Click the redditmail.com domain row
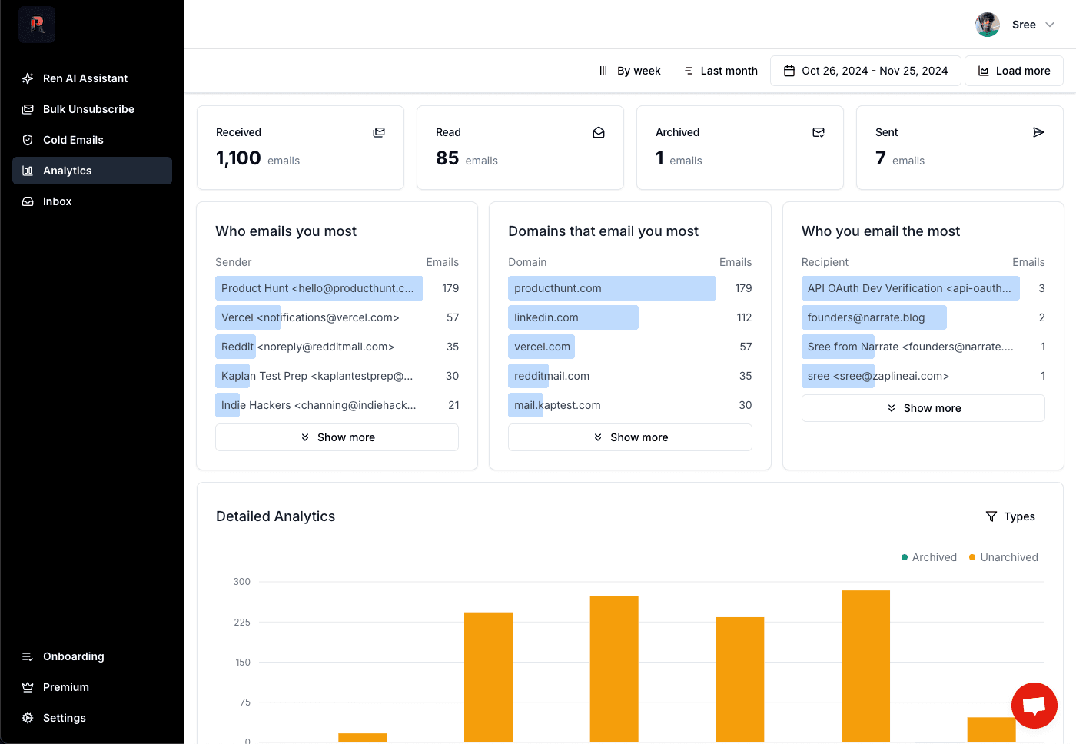The image size is (1076, 744). (630, 376)
